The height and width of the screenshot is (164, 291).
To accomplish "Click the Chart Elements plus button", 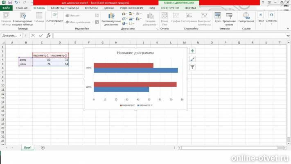I will (192, 51).
